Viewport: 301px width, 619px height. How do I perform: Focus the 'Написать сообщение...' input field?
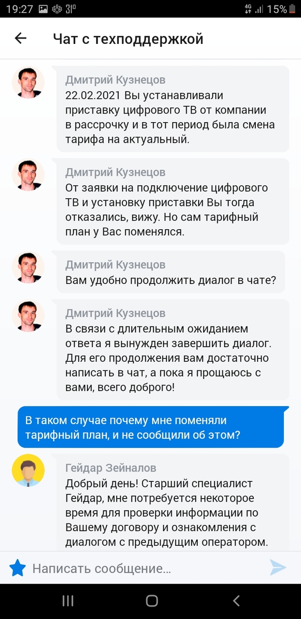coord(146,568)
